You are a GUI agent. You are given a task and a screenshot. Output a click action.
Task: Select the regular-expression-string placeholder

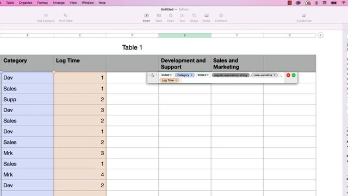(x=231, y=75)
